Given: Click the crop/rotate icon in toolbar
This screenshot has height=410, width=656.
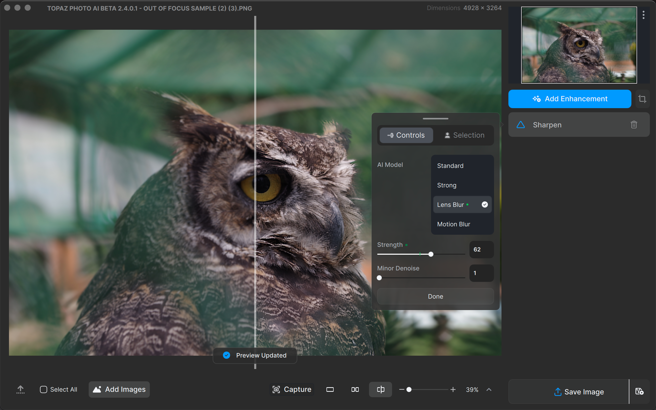Looking at the screenshot, I should point(642,99).
